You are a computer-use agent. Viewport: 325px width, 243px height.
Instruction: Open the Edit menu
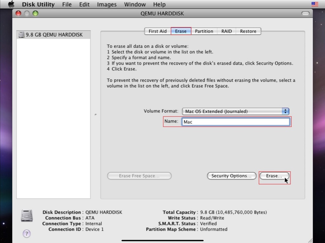(84, 4)
